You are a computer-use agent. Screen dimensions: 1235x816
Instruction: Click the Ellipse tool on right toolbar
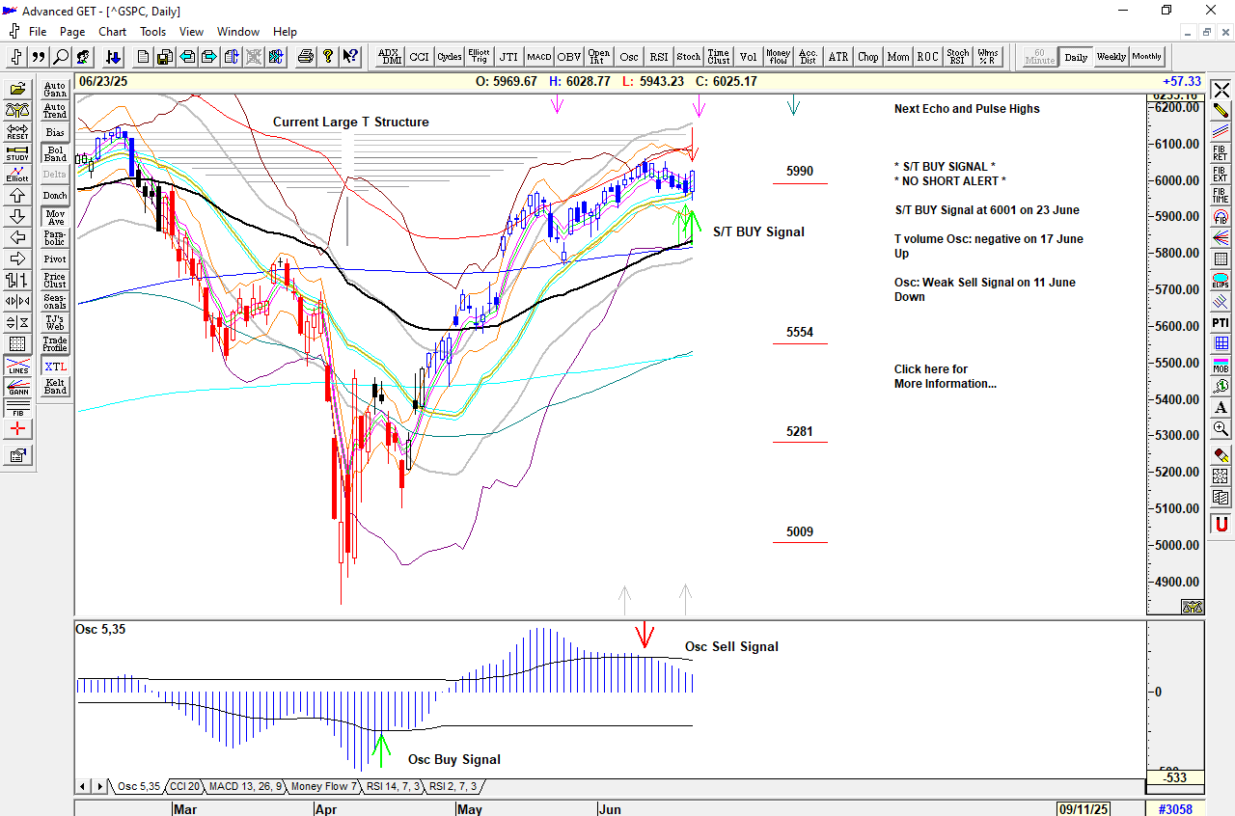tap(1221, 281)
